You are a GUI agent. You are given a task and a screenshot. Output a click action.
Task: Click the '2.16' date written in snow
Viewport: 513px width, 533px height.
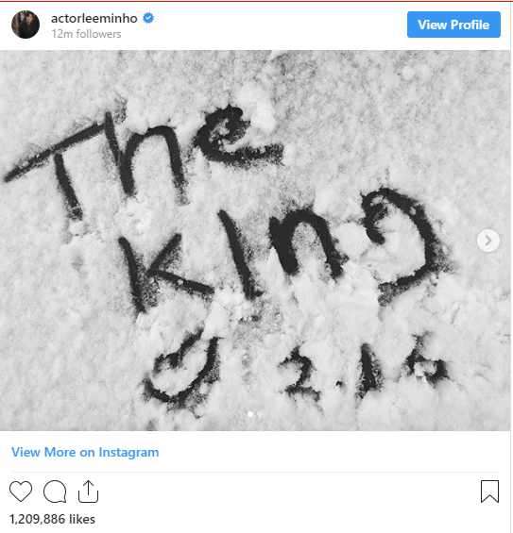[x=366, y=371]
